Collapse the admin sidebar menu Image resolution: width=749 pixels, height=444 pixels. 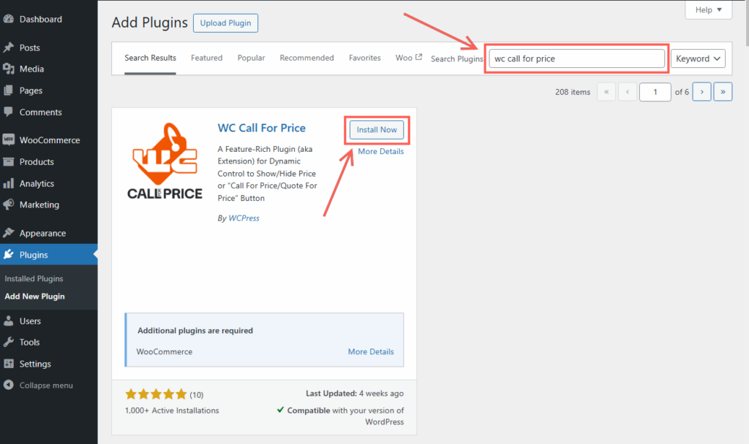(49, 386)
